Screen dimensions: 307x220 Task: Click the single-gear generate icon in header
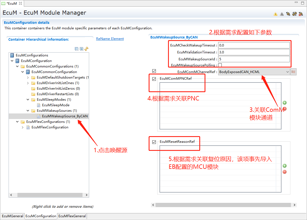coord(288,14)
